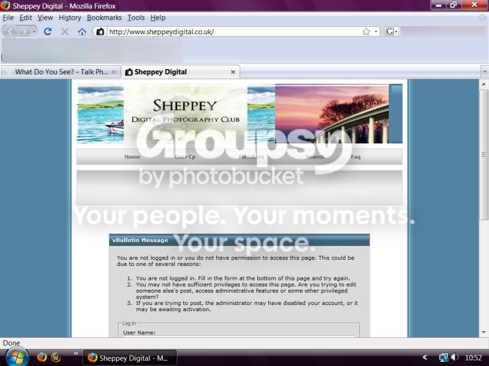Click the sunset bridge banner image
The image size is (489, 366).
pyautogui.click(x=332, y=114)
